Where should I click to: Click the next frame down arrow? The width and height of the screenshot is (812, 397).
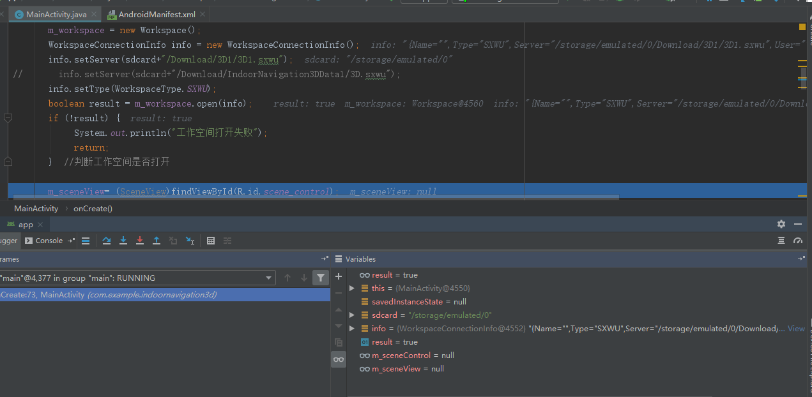coord(304,278)
